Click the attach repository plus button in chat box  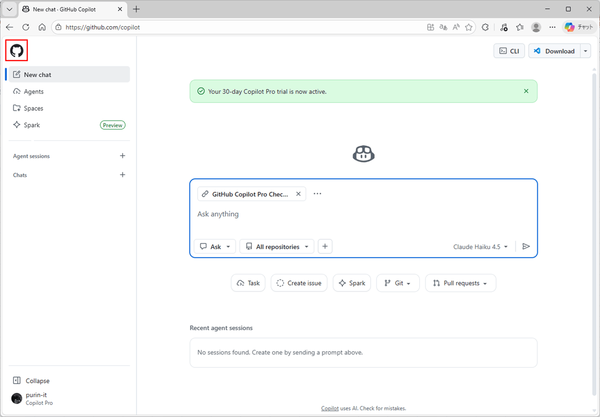click(325, 246)
